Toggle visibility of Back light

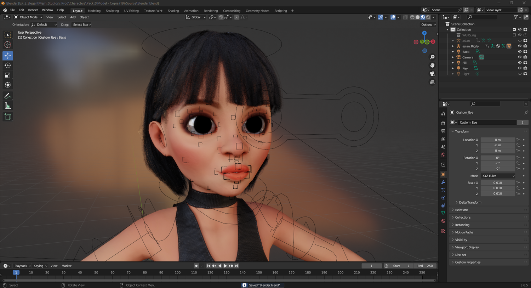point(520,52)
